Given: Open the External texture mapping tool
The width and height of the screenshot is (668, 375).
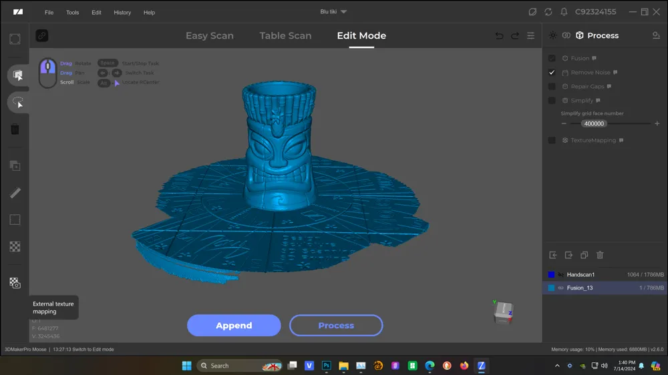Looking at the screenshot, I should (x=15, y=283).
